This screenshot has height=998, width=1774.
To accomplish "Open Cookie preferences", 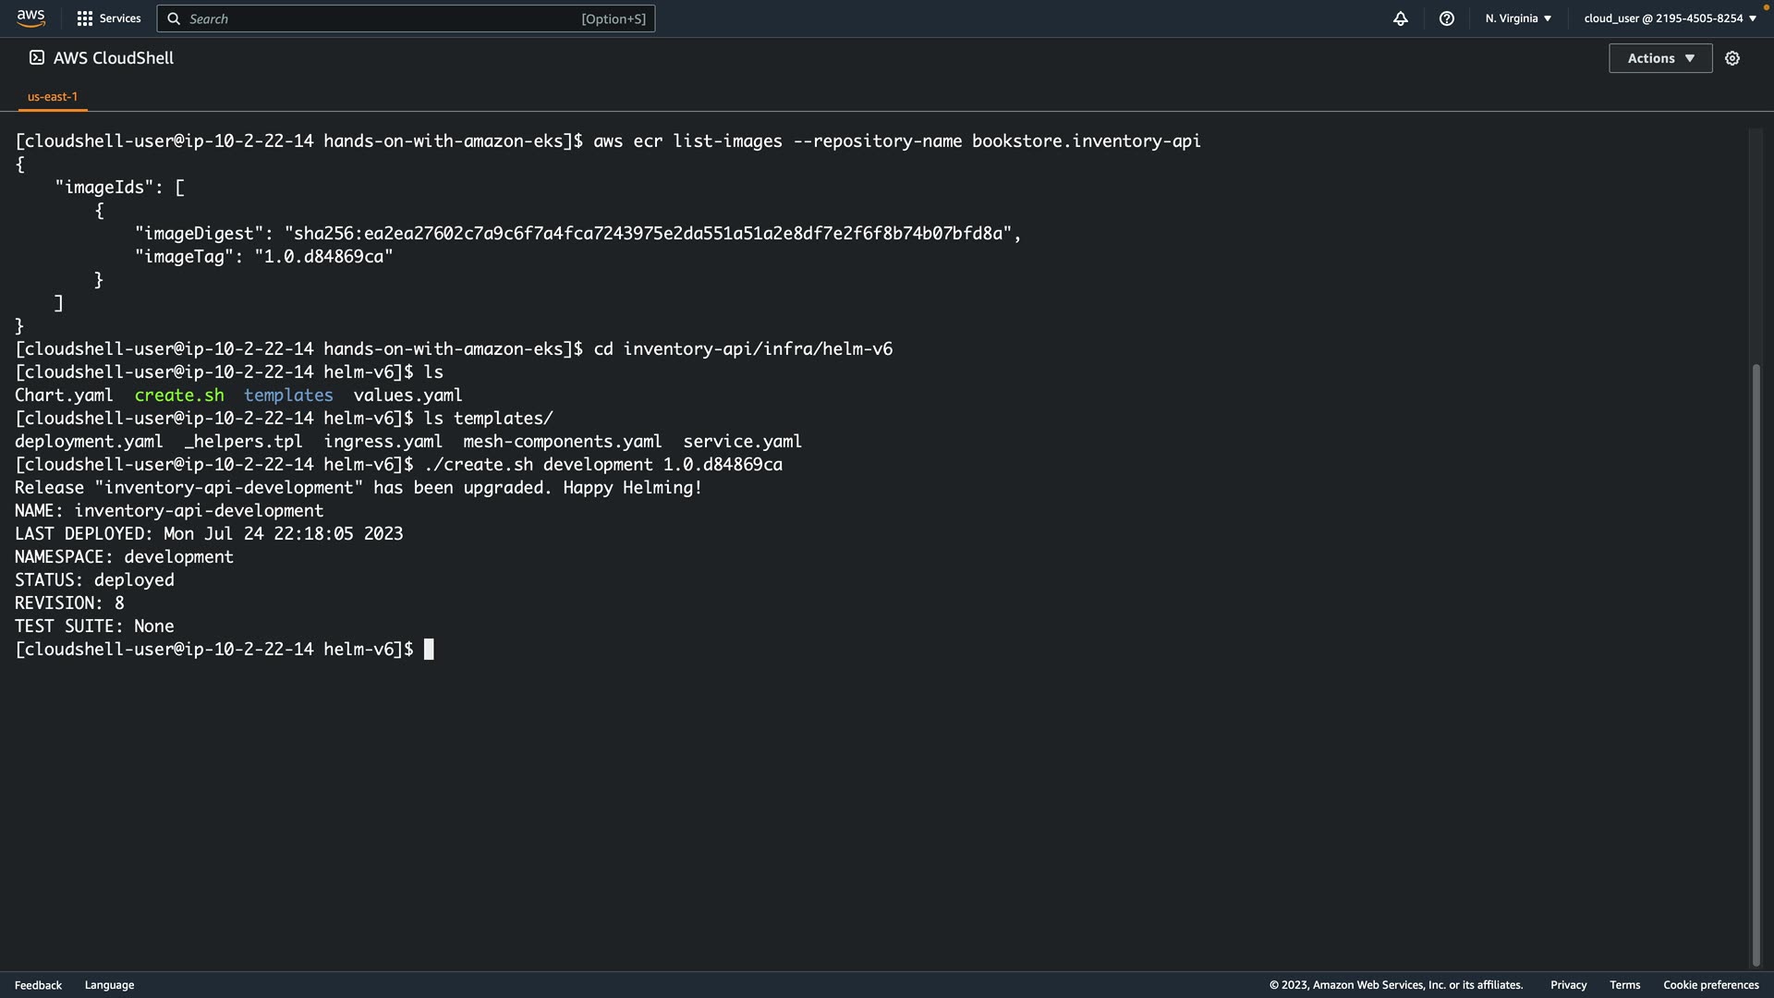I will click(x=1710, y=985).
